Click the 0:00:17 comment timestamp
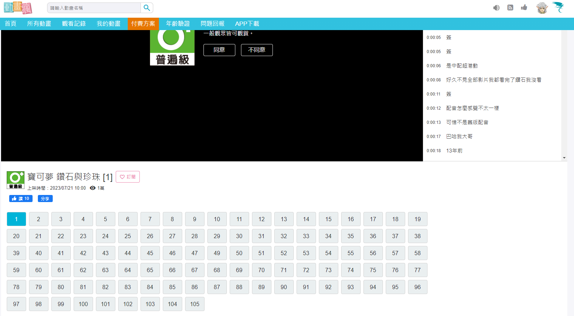 [434, 137]
